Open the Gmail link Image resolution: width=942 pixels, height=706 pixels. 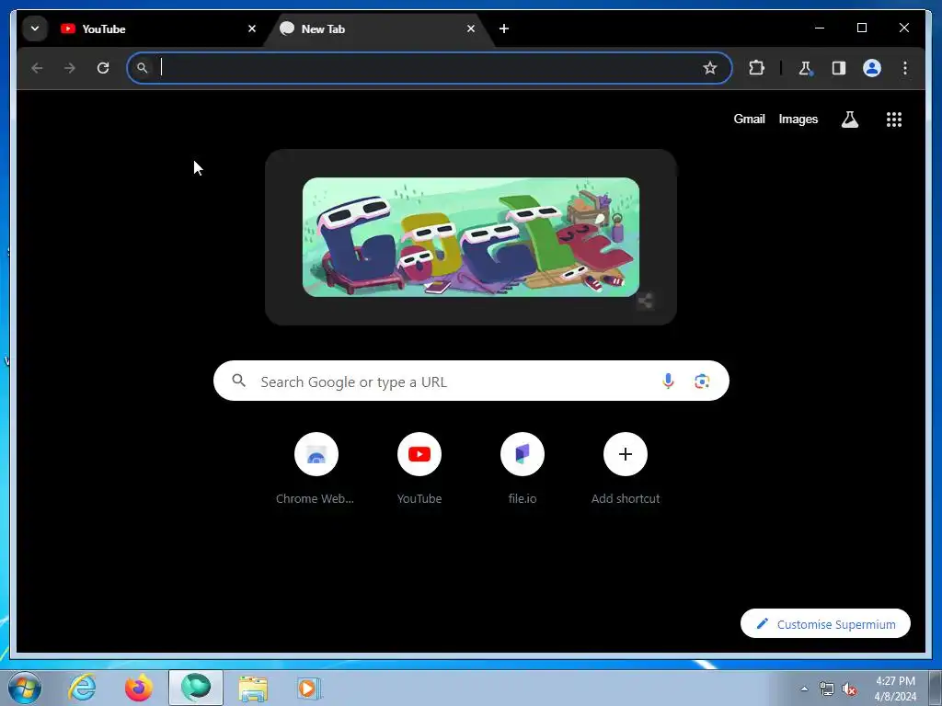[x=749, y=119]
